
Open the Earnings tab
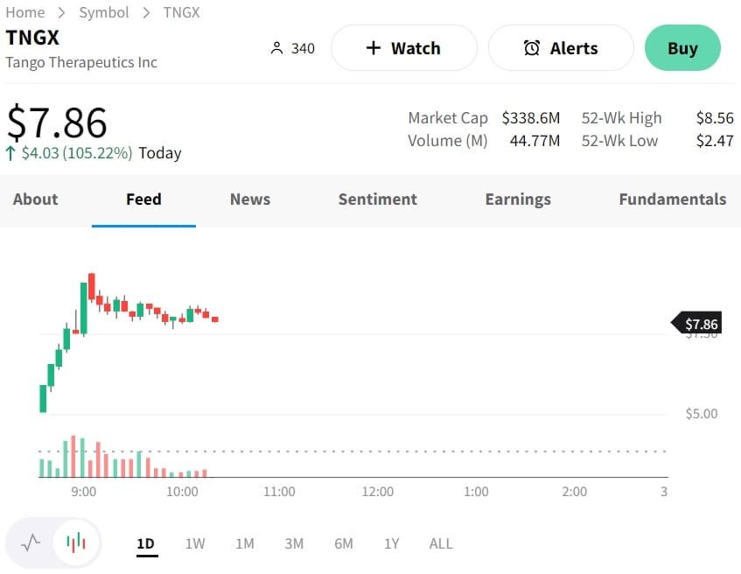click(x=518, y=199)
